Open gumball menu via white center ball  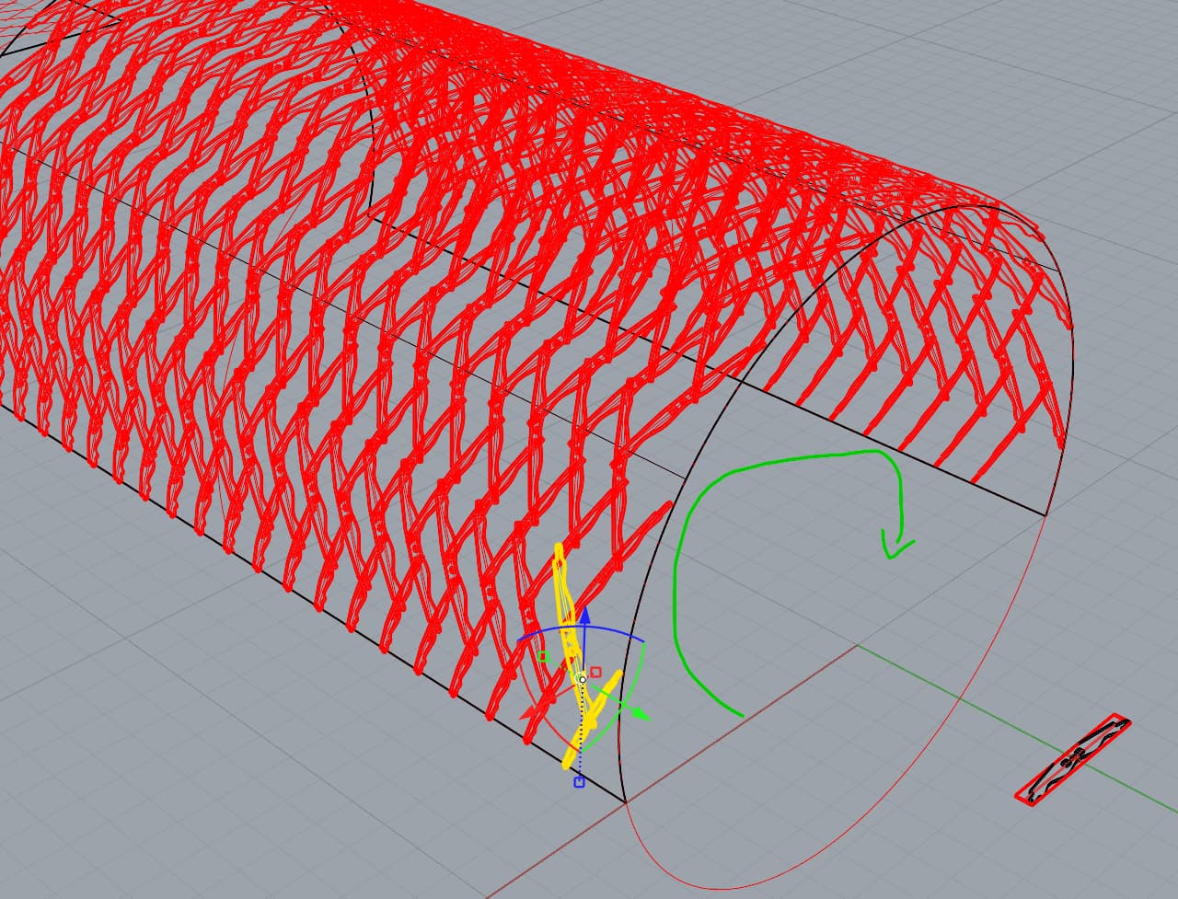(x=583, y=679)
